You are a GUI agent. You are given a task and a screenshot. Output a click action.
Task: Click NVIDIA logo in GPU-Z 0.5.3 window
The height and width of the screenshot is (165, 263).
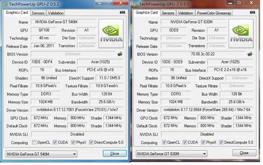111,34
